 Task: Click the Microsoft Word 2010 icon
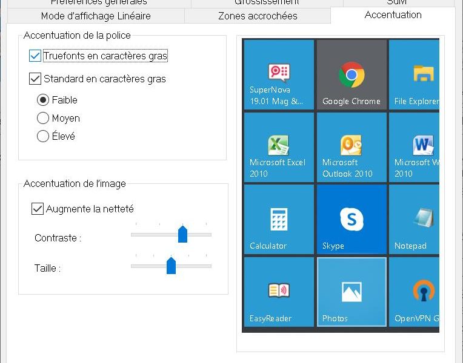pyautogui.click(x=423, y=145)
